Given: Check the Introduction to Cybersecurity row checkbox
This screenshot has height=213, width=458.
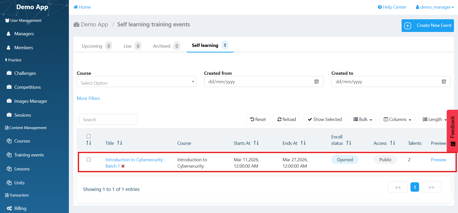Looking at the screenshot, I should tap(89, 159).
